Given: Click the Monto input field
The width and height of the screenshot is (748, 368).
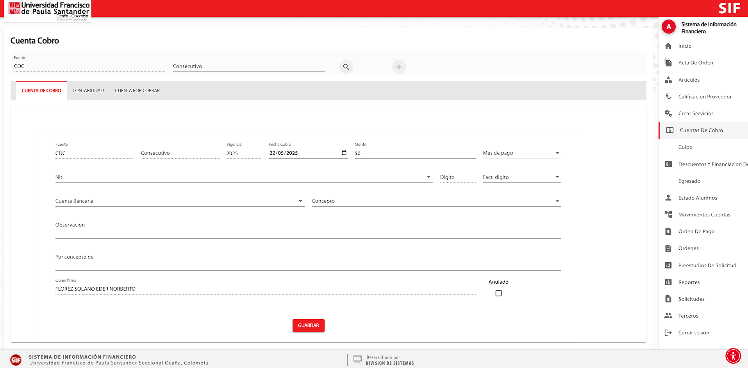Looking at the screenshot, I should (415, 153).
